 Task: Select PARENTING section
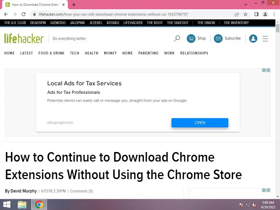148,53
